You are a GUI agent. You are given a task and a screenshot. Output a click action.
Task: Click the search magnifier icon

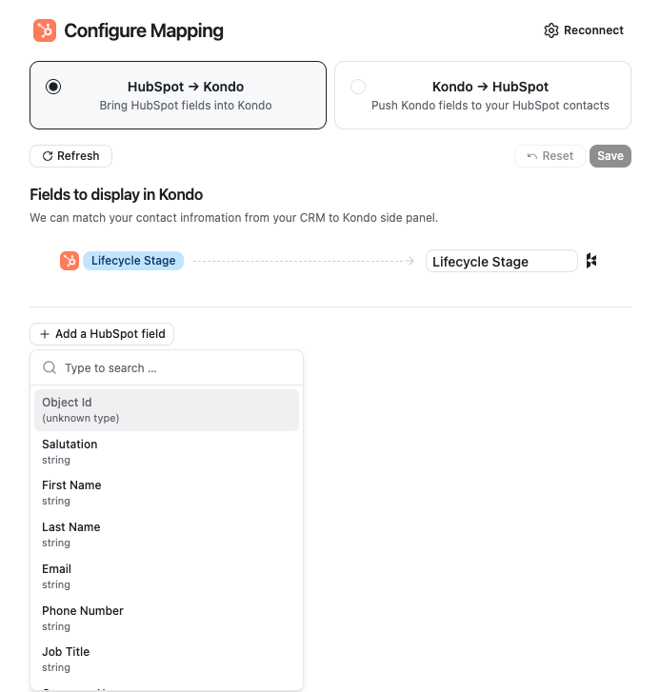(50, 367)
